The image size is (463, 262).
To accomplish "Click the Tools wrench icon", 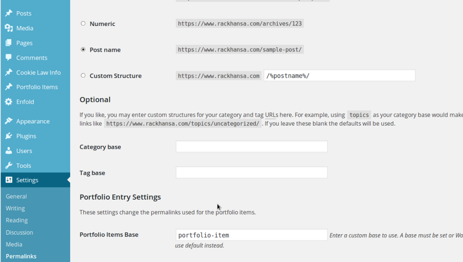I will 9,166.
